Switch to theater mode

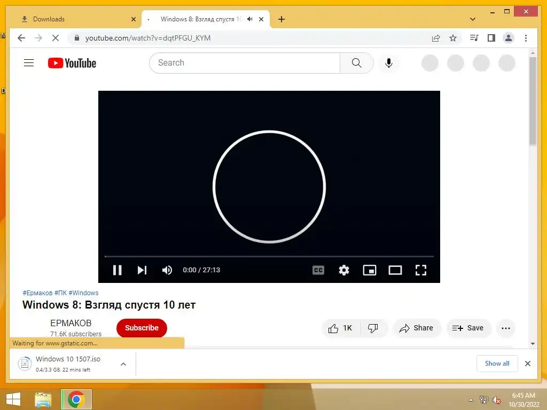click(395, 270)
